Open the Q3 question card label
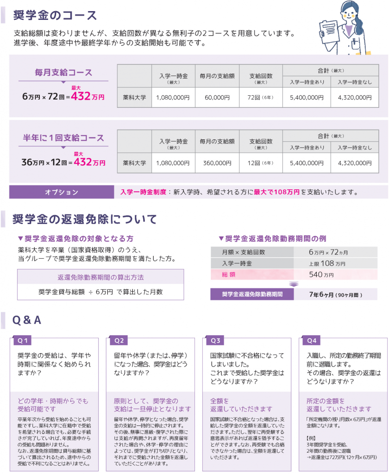The height and width of the screenshot is (474, 389). coord(216,340)
